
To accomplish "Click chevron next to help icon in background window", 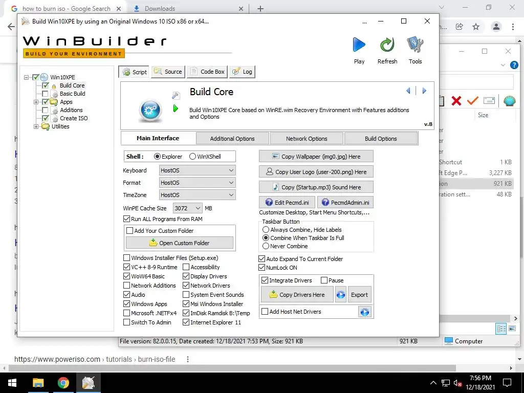I will (503, 65).
